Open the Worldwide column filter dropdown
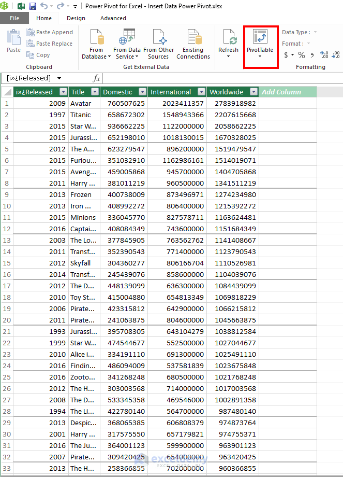The width and height of the screenshot is (343, 477). tap(254, 92)
